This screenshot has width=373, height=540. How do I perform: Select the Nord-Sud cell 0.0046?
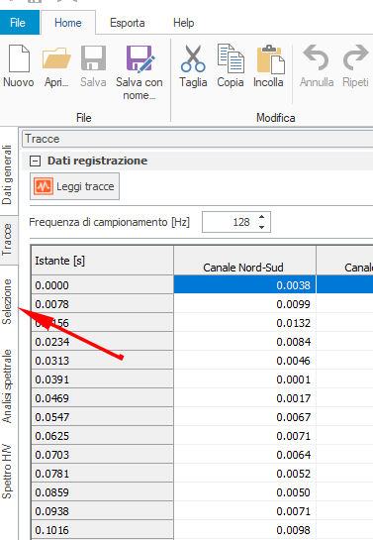pyautogui.click(x=244, y=361)
